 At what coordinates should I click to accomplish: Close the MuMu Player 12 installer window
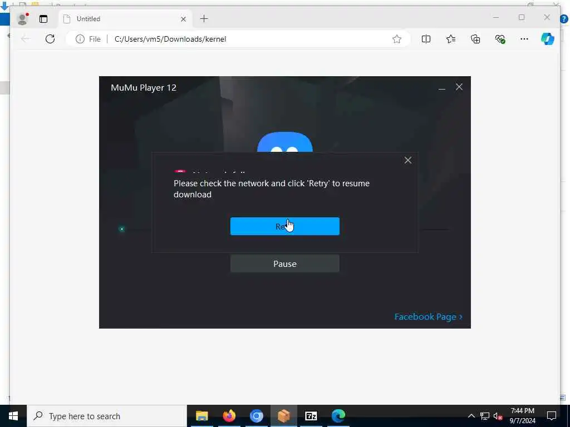point(459,87)
